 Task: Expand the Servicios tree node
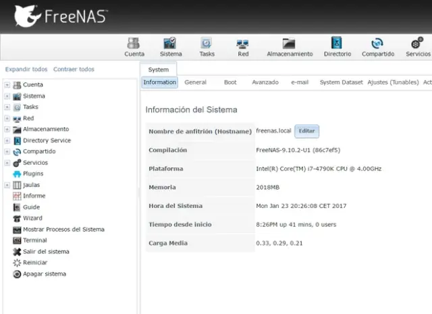pos(7,163)
